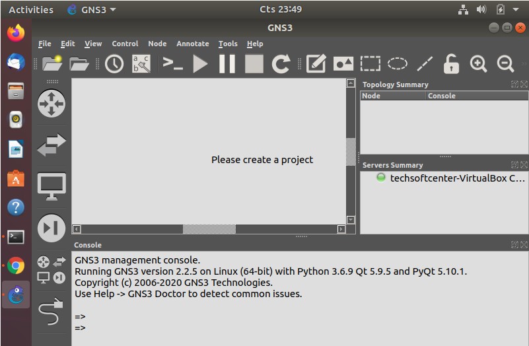Select the Add a note tool
Screen dimensions: 529x346
pos(316,63)
